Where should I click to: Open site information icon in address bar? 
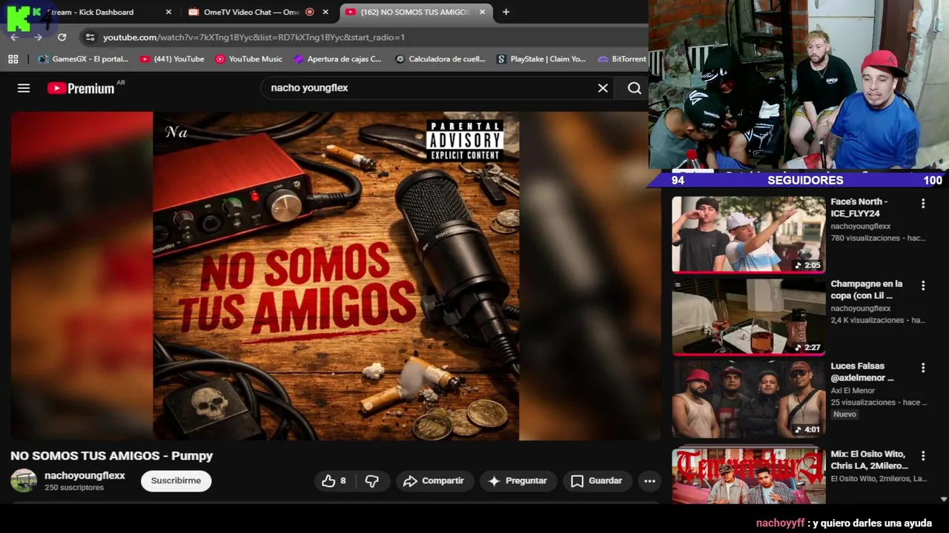point(90,37)
